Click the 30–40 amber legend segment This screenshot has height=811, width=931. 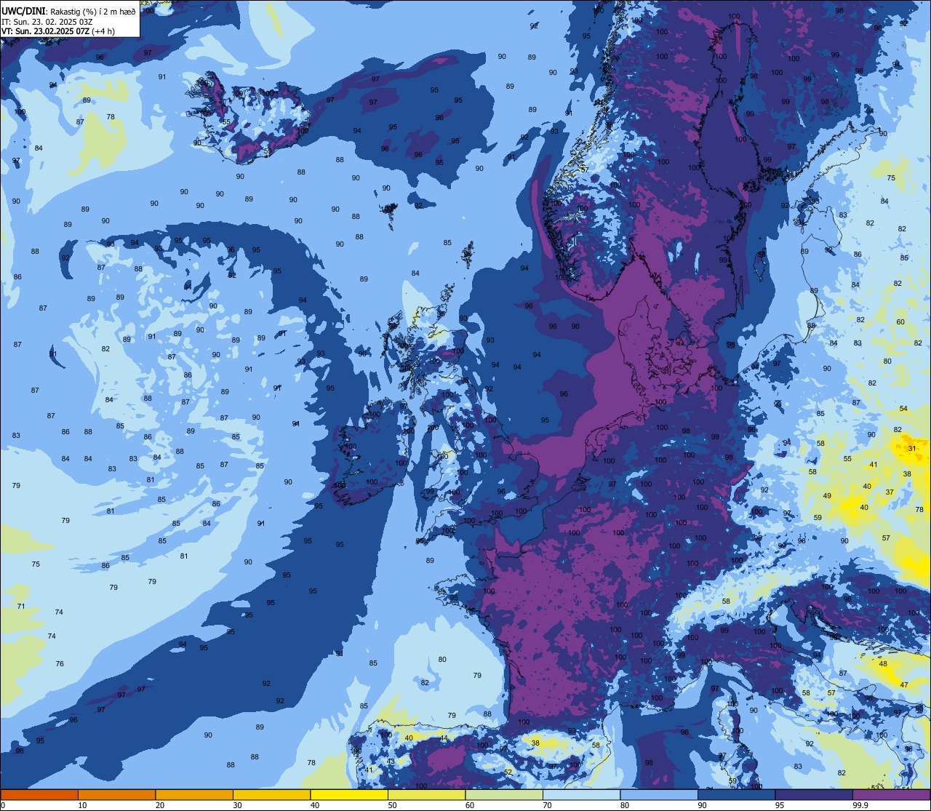271,794
